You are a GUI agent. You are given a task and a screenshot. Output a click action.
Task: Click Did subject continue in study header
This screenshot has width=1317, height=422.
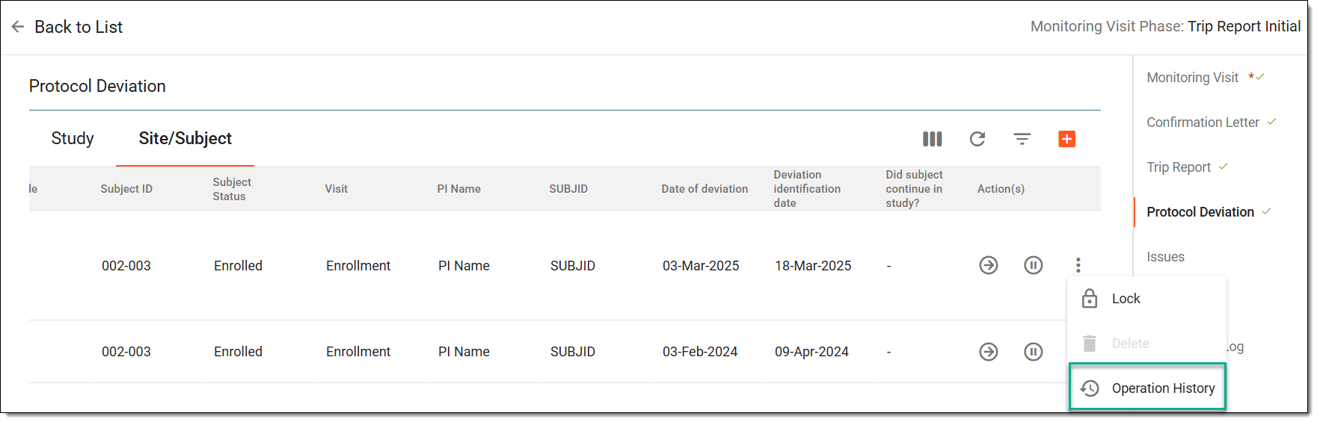pyautogui.click(x=914, y=189)
